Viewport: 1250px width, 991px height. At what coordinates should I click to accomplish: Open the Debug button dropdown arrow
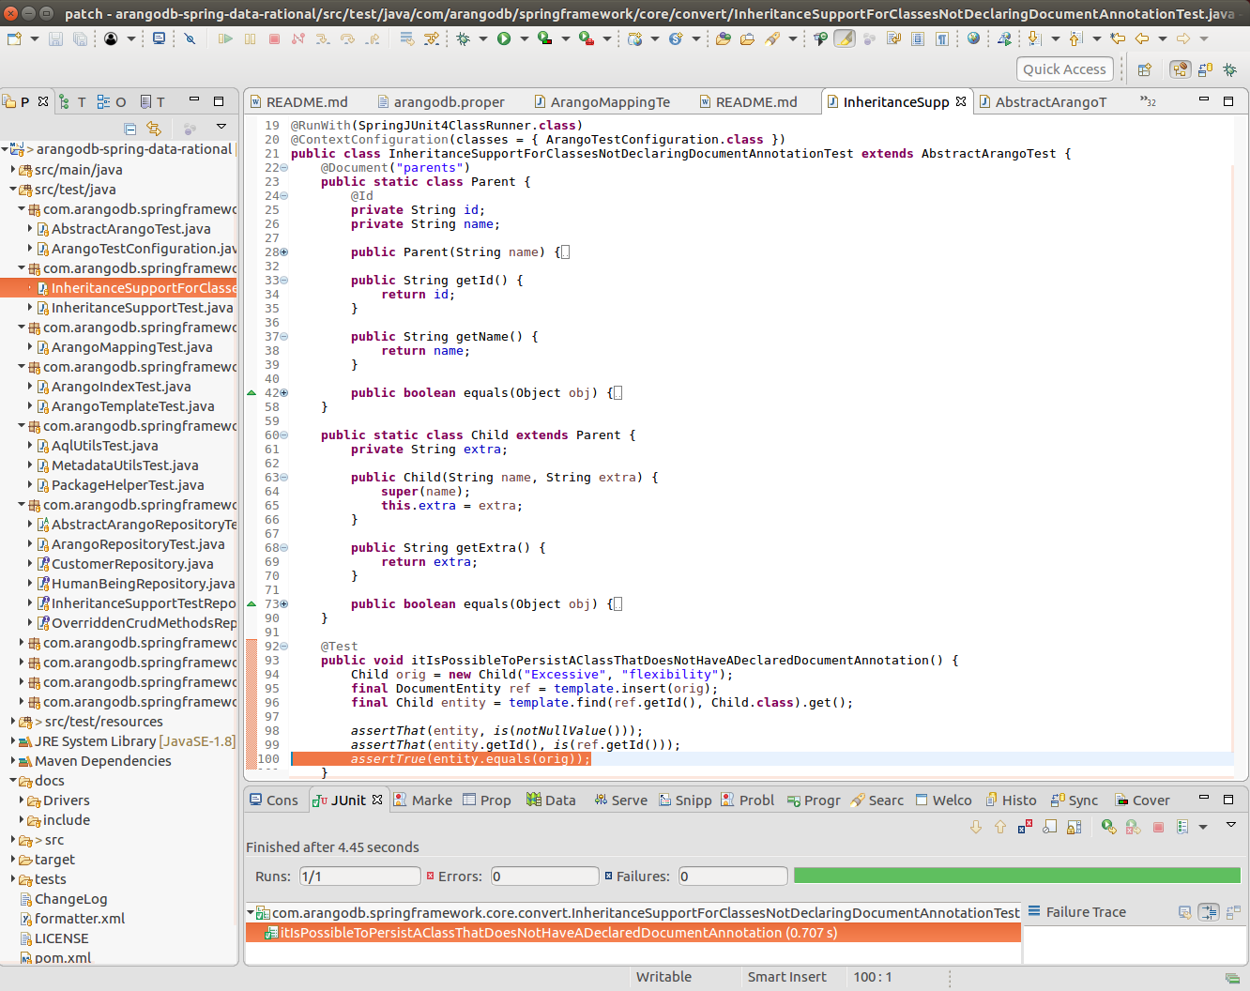(482, 38)
